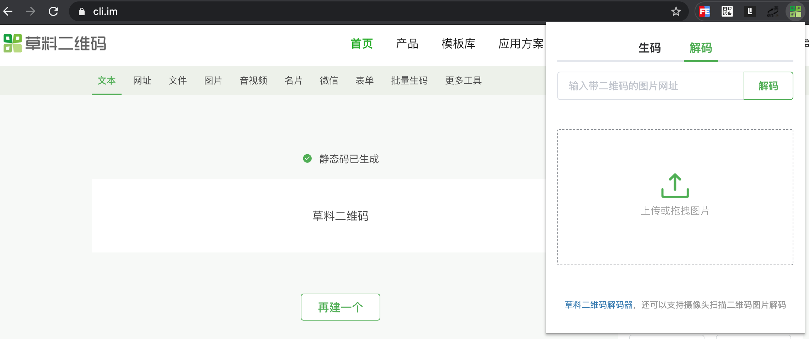Viewport: 809px width, 339px height.
Task: Select the 图片 tab
Action: (x=213, y=80)
